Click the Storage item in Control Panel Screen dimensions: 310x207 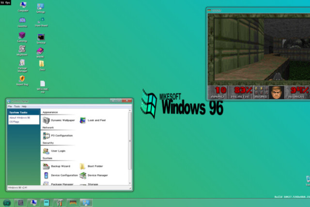tap(89, 184)
